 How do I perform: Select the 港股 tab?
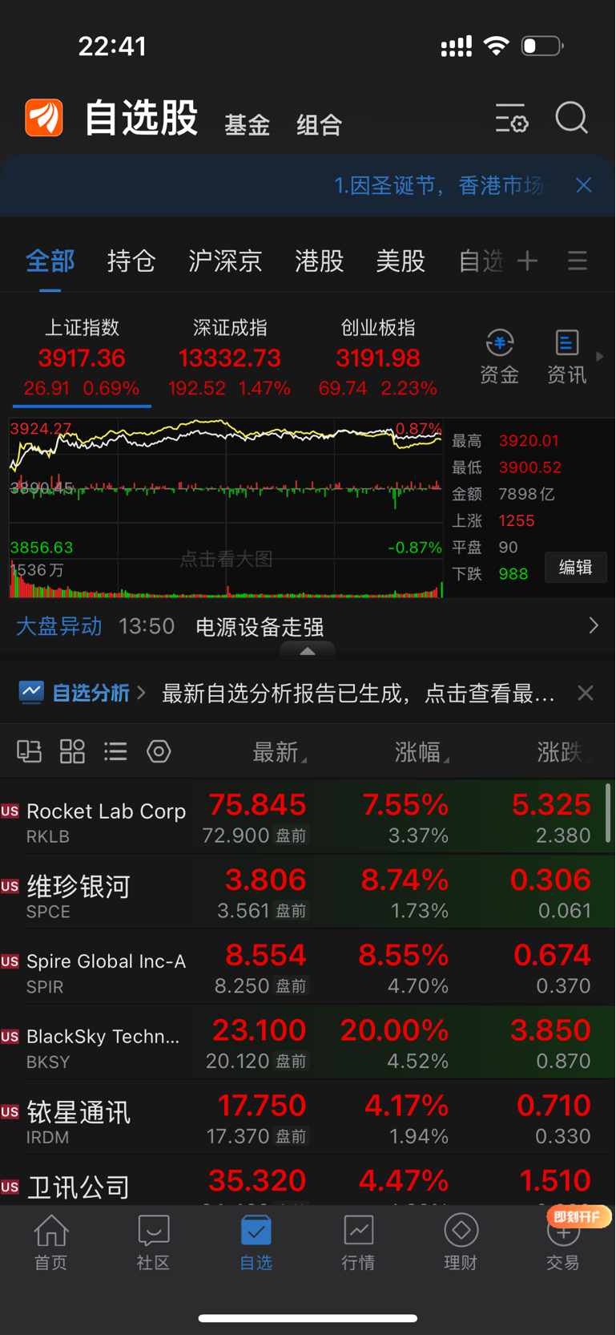320,261
